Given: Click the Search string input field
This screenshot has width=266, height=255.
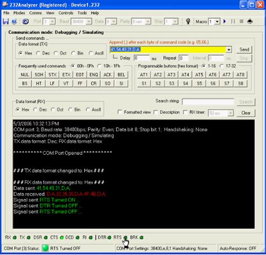Looking at the screenshot, I should tap(208, 102).
